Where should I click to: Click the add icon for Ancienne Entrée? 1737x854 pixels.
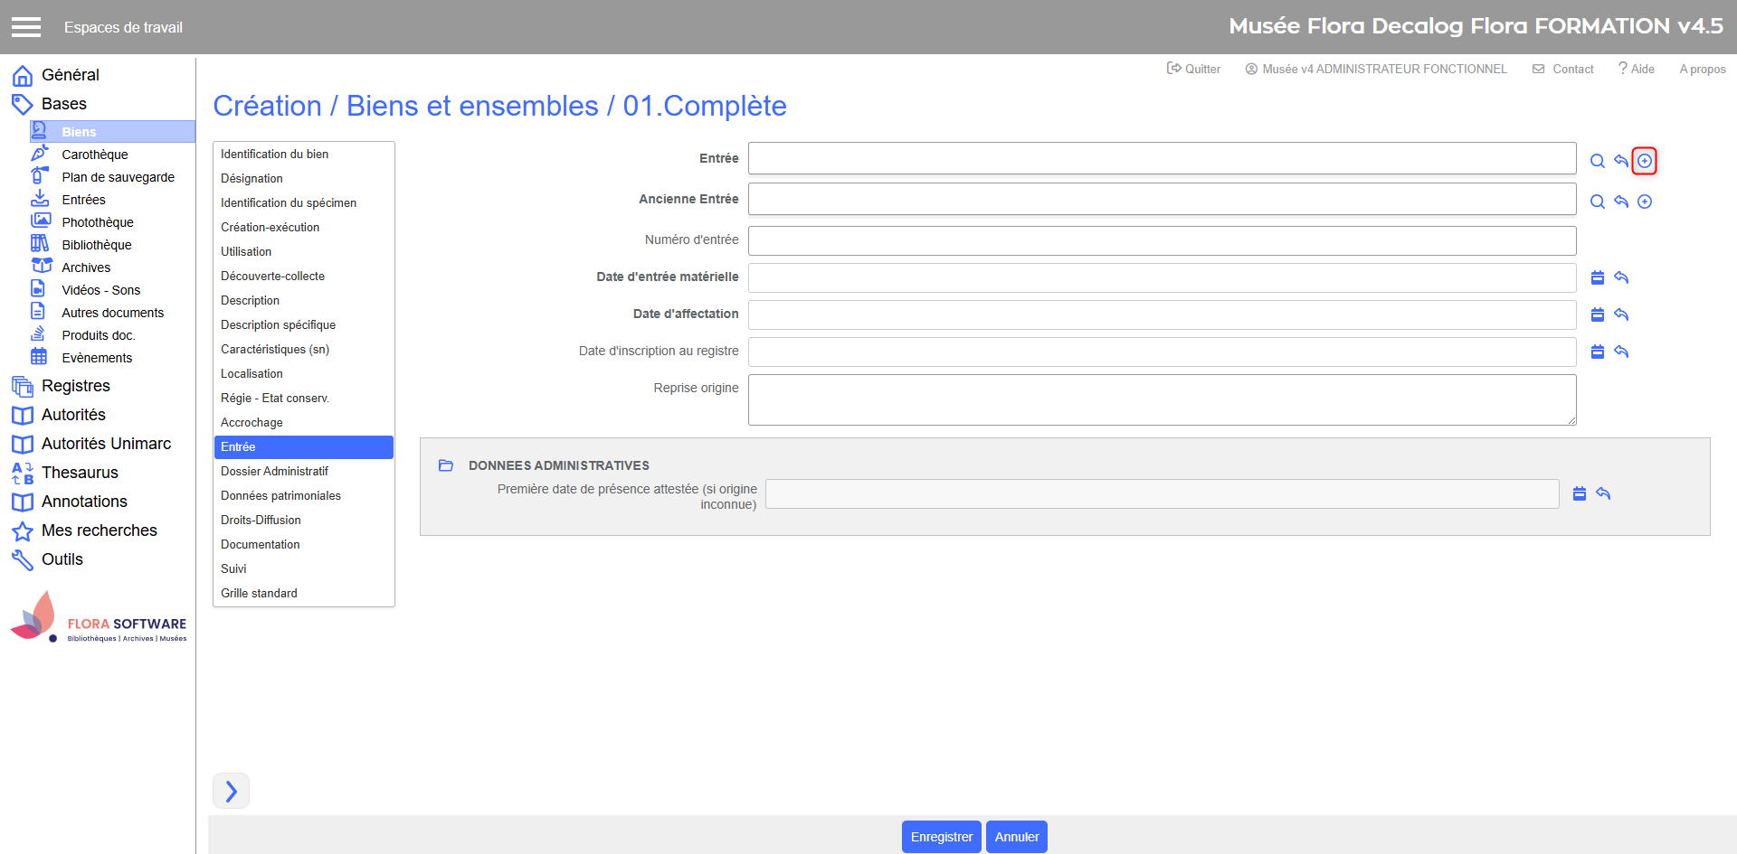click(x=1644, y=202)
